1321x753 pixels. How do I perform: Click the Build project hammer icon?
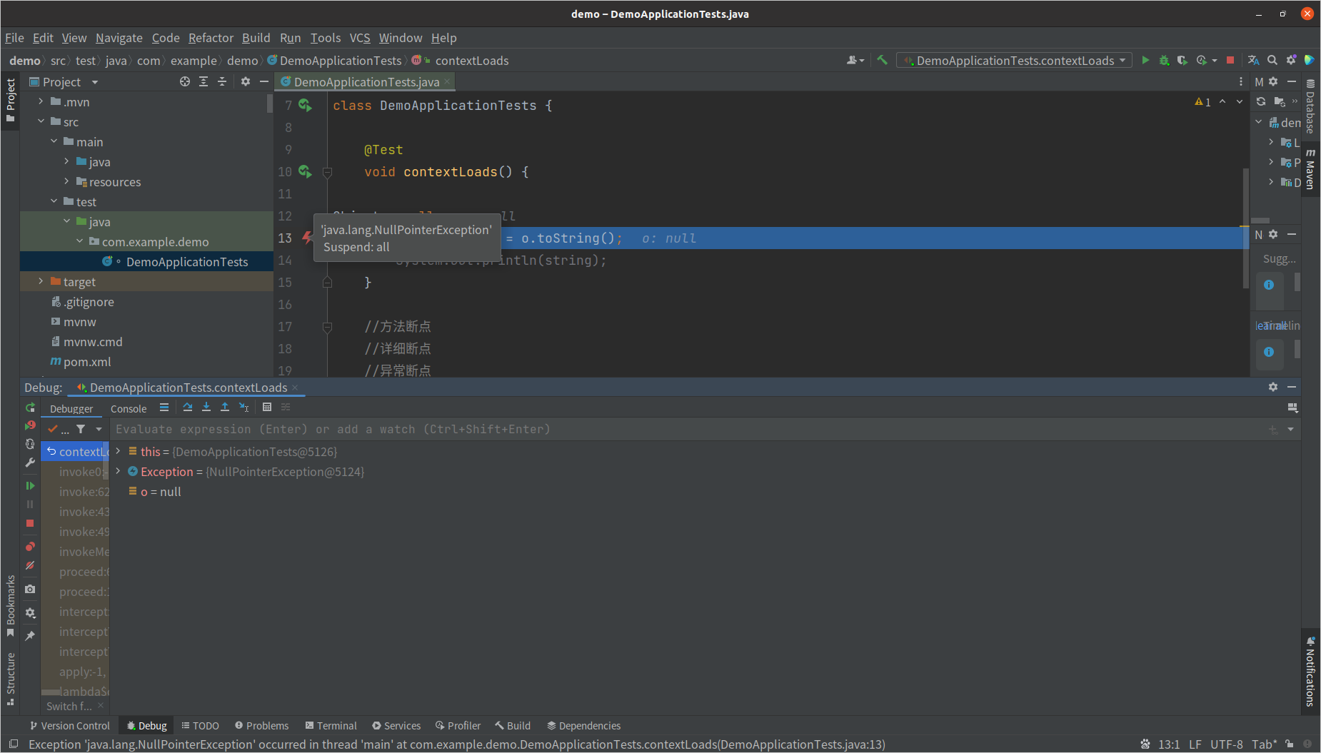(883, 61)
